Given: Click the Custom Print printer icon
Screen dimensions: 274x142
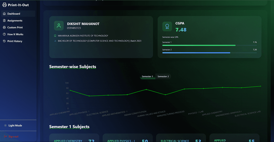Looking at the screenshot, I should pos(4,27).
